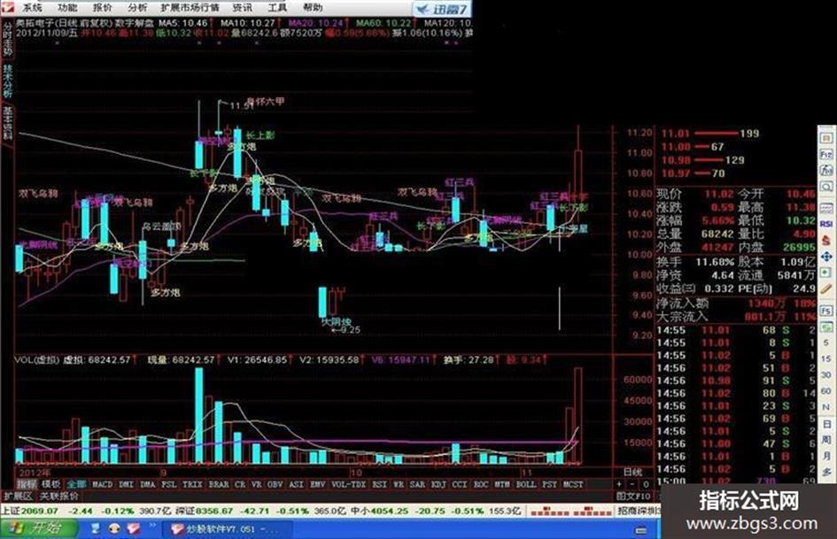Click the blue four-arrow move icon
Image resolution: width=837 pixels, height=539 pixels.
point(825,257)
